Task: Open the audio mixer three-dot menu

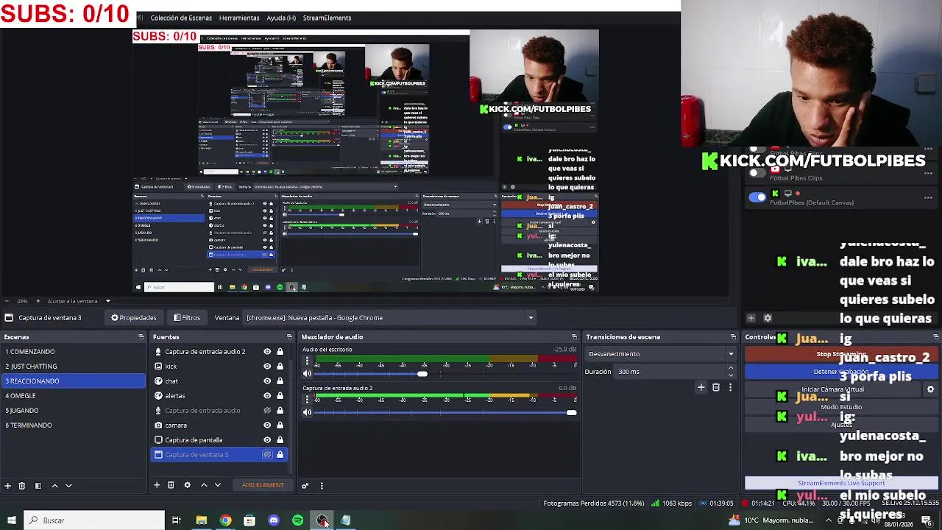Action: tap(322, 486)
